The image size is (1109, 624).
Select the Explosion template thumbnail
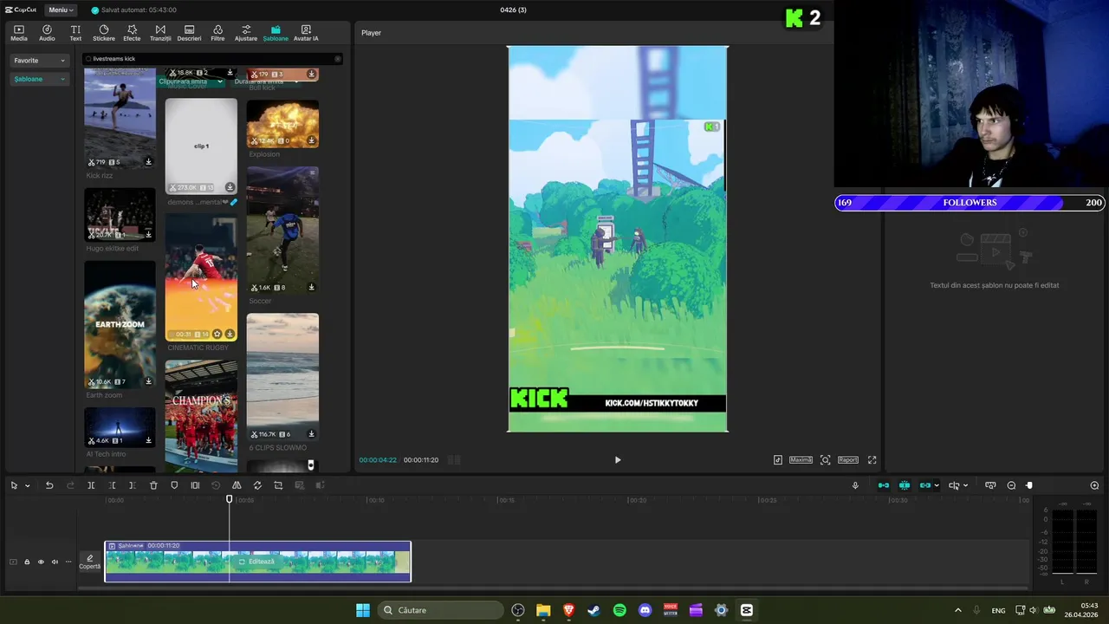pyautogui.click(x=282, y=124)
